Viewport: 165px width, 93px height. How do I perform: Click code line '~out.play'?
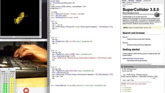(54, 12)
